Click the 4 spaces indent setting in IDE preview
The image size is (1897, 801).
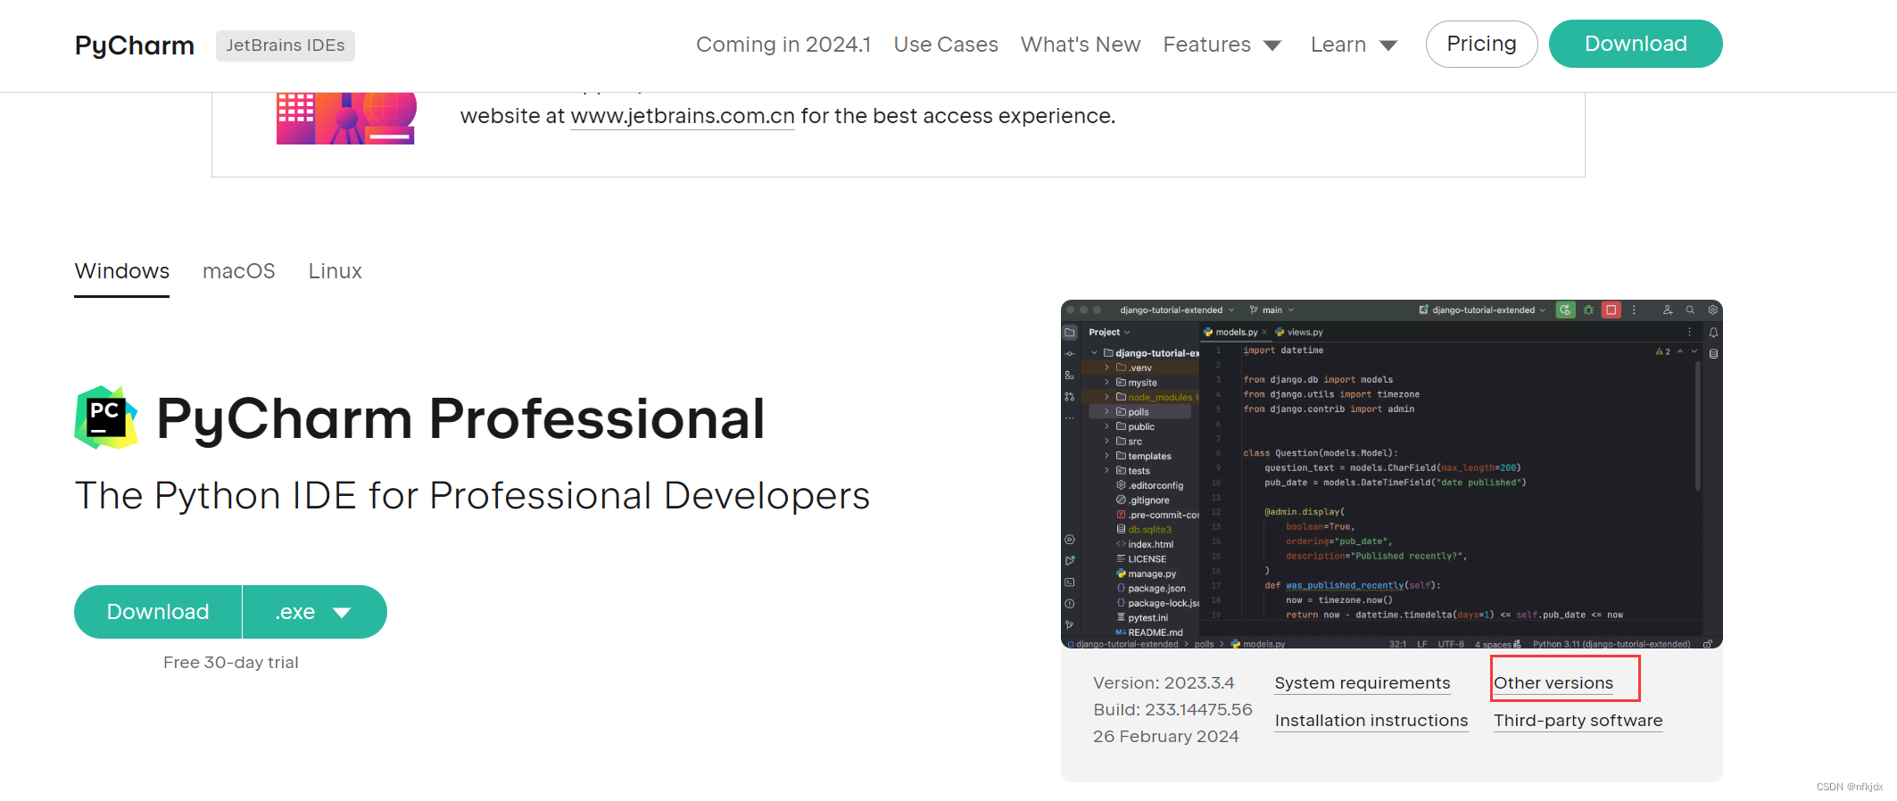point(1493,644)
